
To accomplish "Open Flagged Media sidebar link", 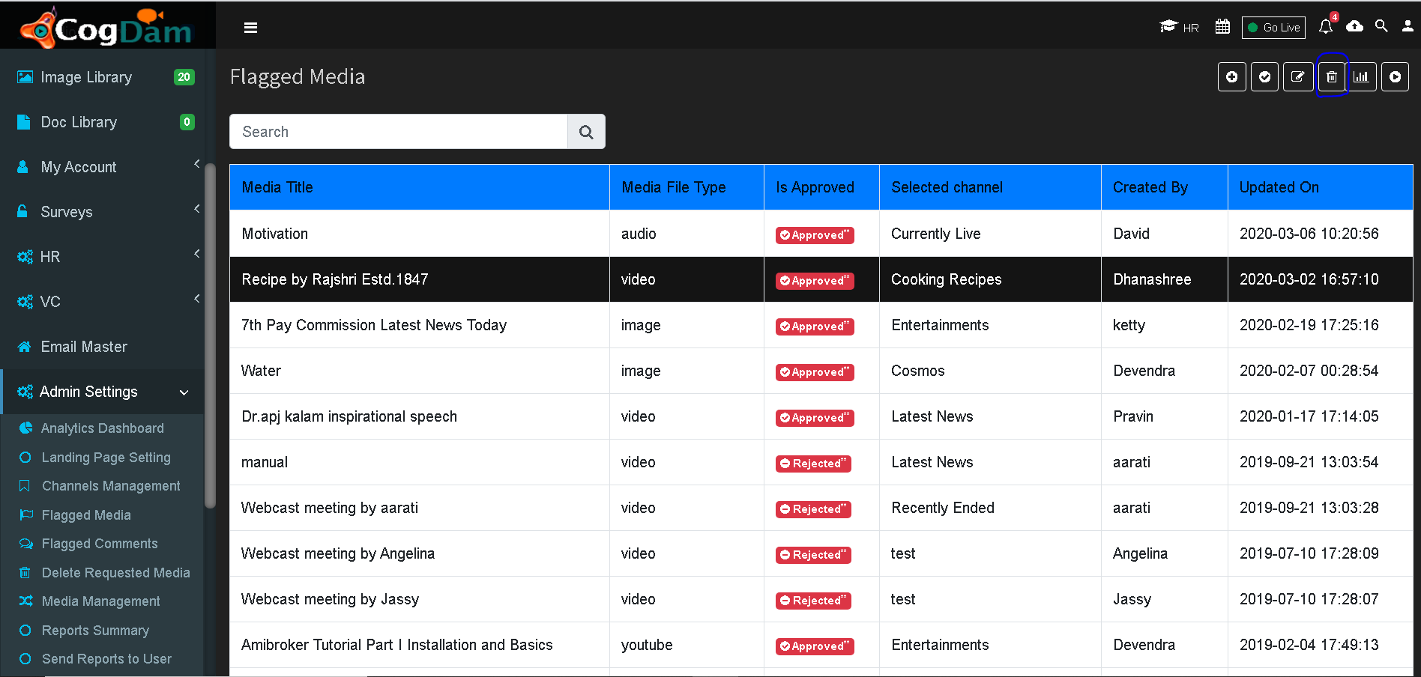I will [86, 515].
